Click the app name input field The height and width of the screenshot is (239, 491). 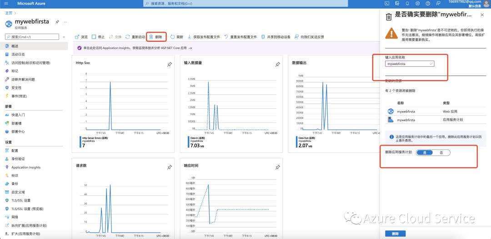[x=410, y=63]
